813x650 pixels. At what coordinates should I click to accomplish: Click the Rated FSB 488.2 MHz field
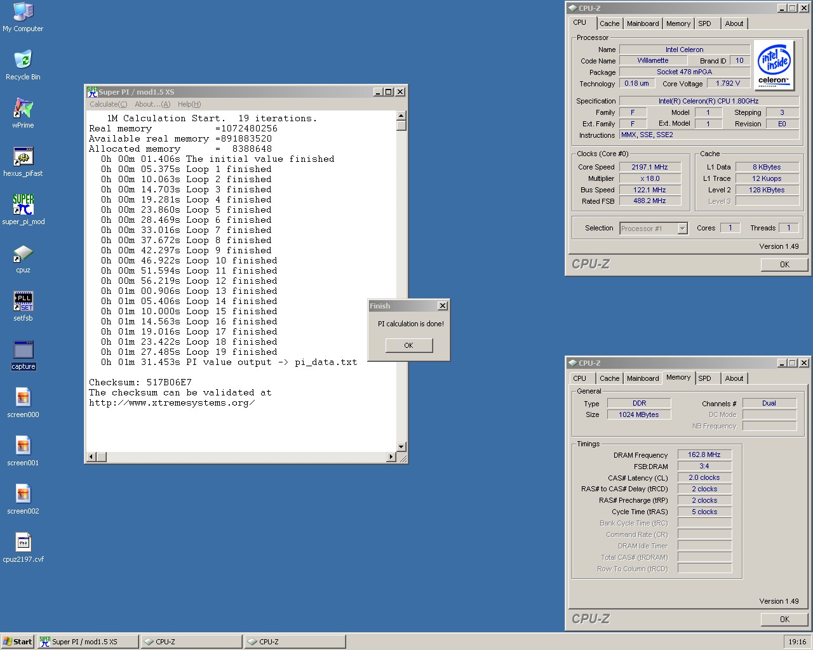(650, 201)
